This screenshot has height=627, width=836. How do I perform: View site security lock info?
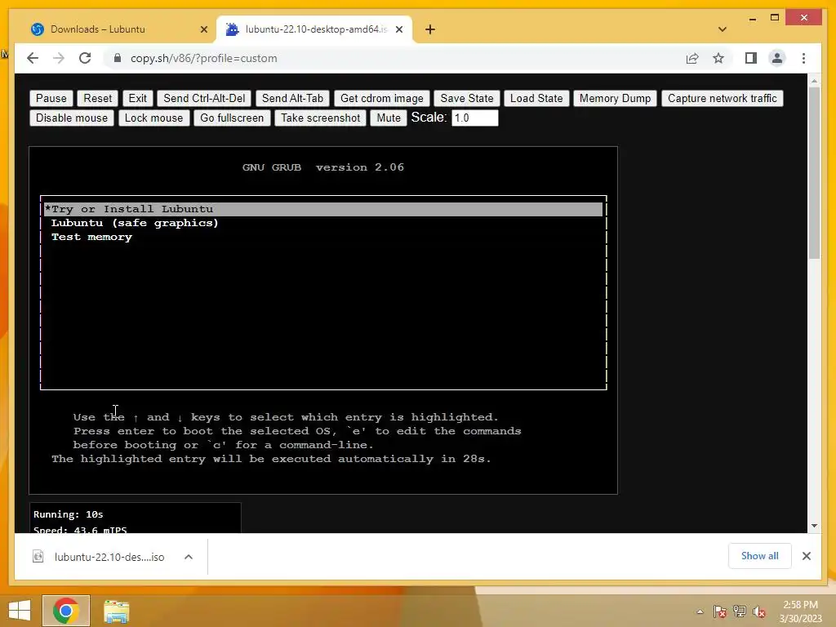[x=118, y=58]
